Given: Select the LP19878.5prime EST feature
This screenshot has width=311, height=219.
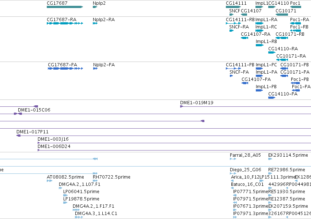Looking at the screenshot, I should click(x=65, y=203).
